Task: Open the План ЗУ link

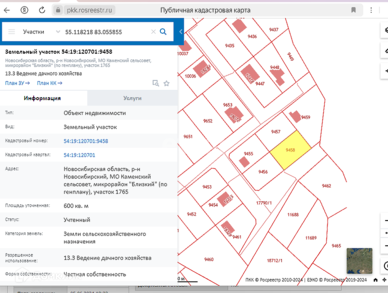Action: [x=17, y=83]
